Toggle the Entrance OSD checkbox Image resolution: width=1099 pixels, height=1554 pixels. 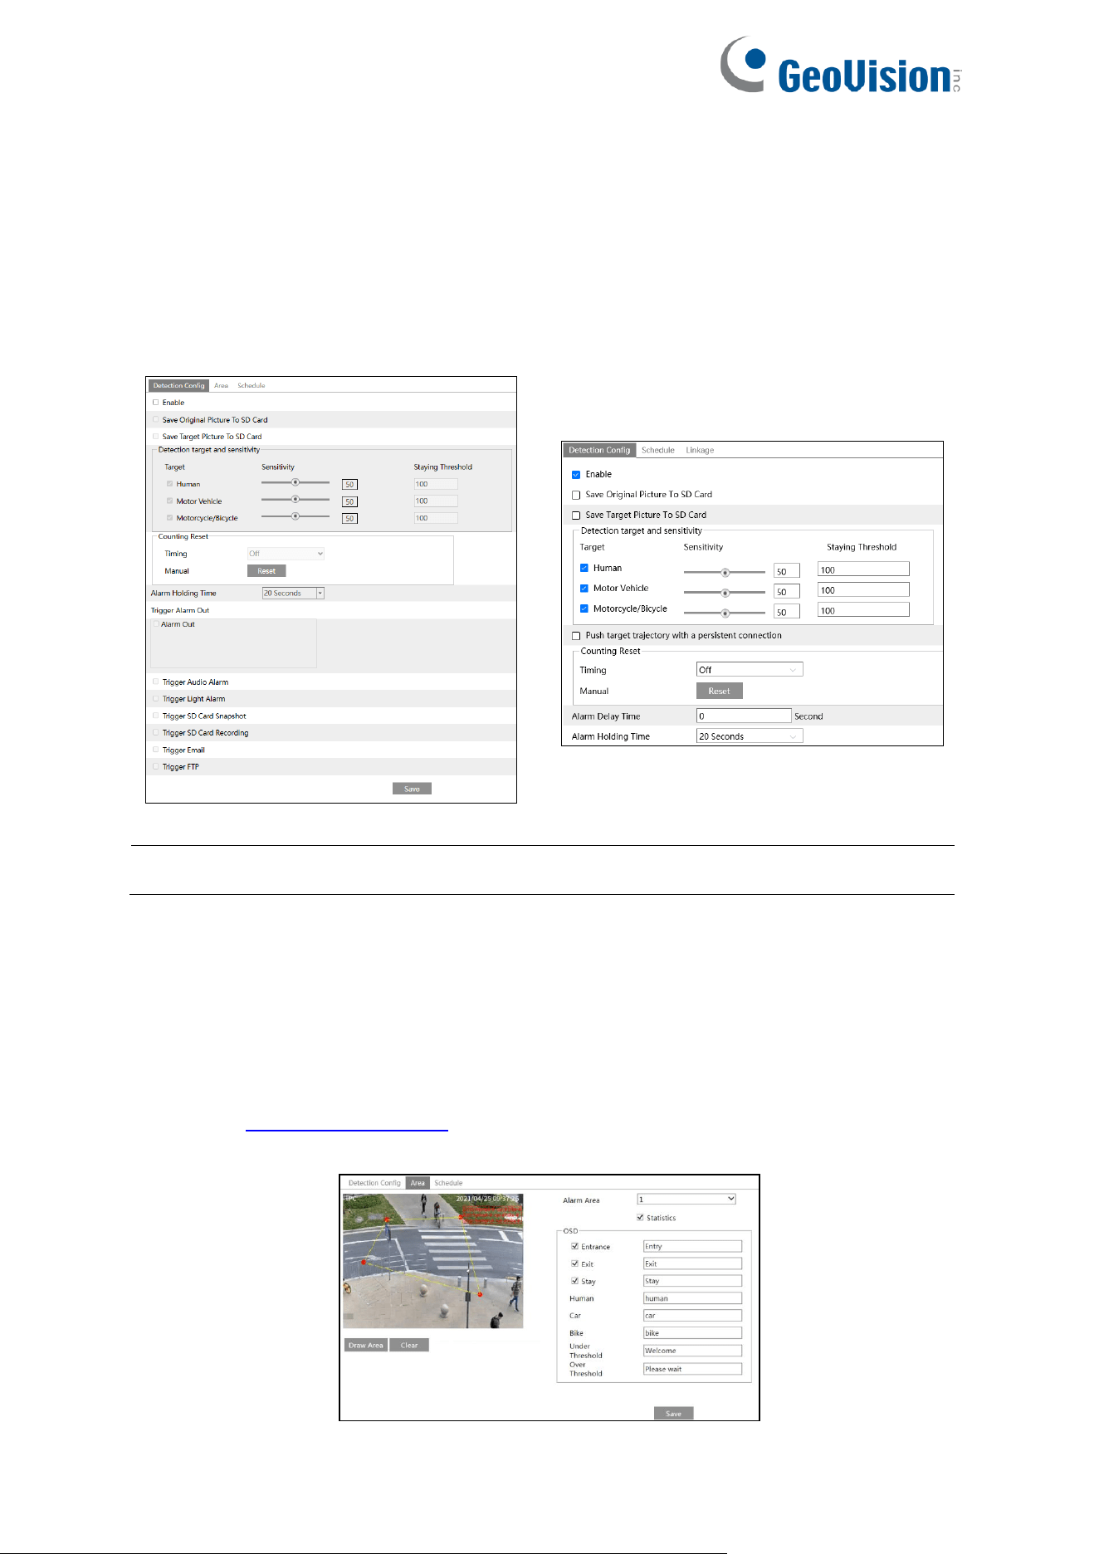pos(574,1246)
